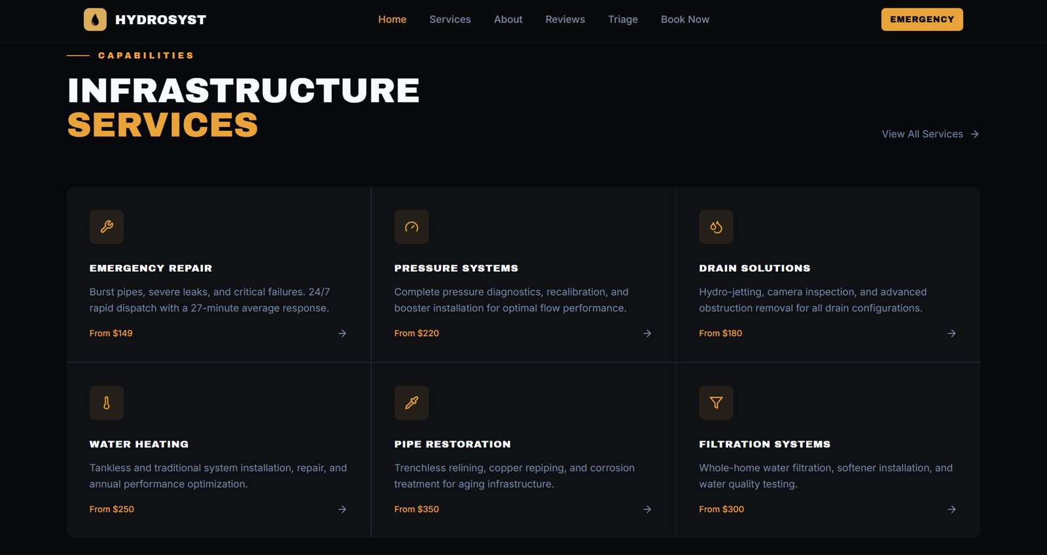Click the From $350 price
The image size is (1047, 555).
[x=417, y=509]
